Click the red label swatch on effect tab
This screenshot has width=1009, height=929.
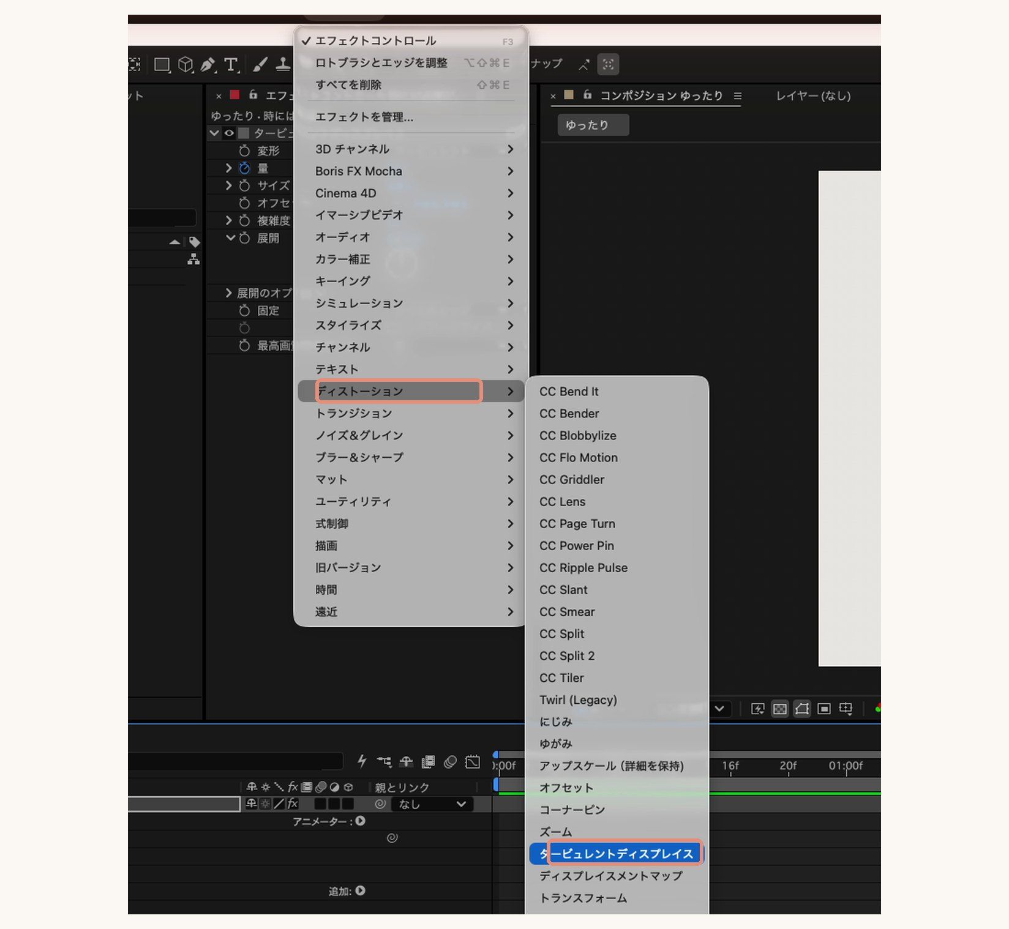click(234, 95)
